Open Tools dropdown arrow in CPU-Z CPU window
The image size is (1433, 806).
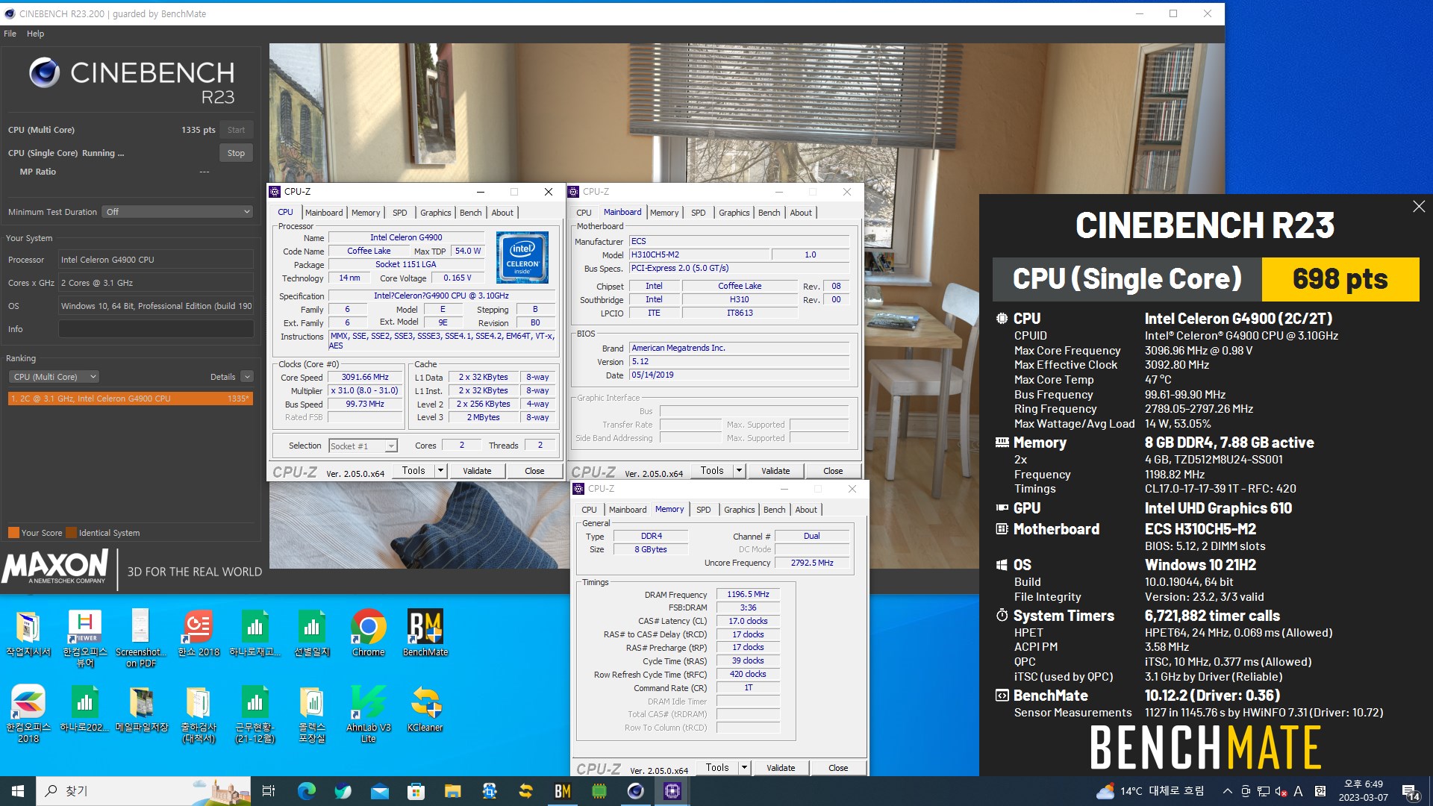click(x=440, y=471)
